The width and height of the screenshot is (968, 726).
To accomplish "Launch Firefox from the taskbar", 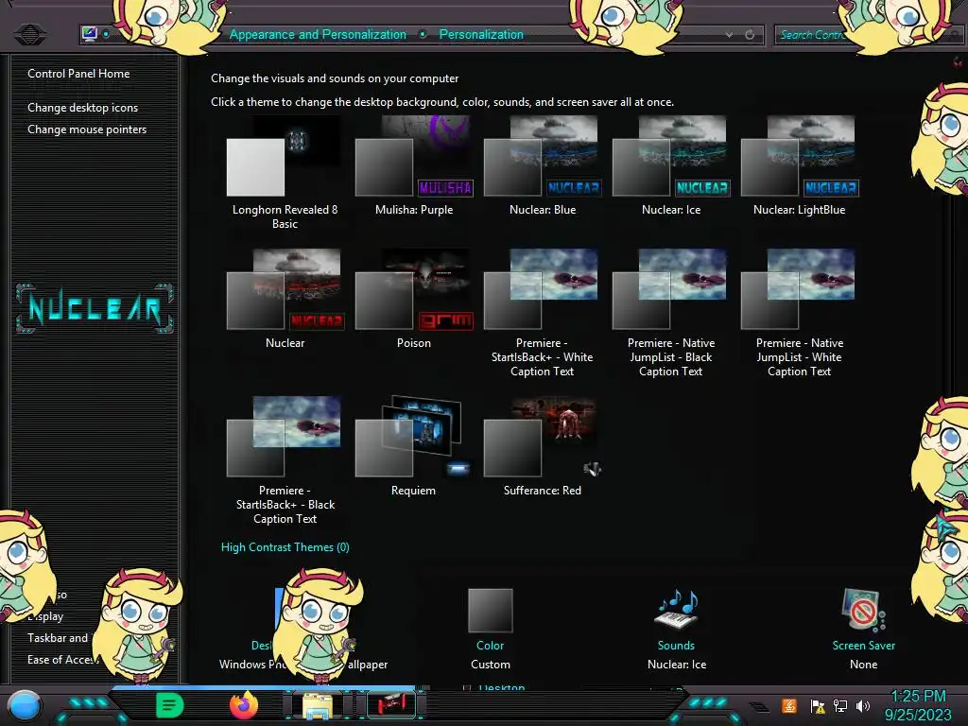I will point(244,705).
